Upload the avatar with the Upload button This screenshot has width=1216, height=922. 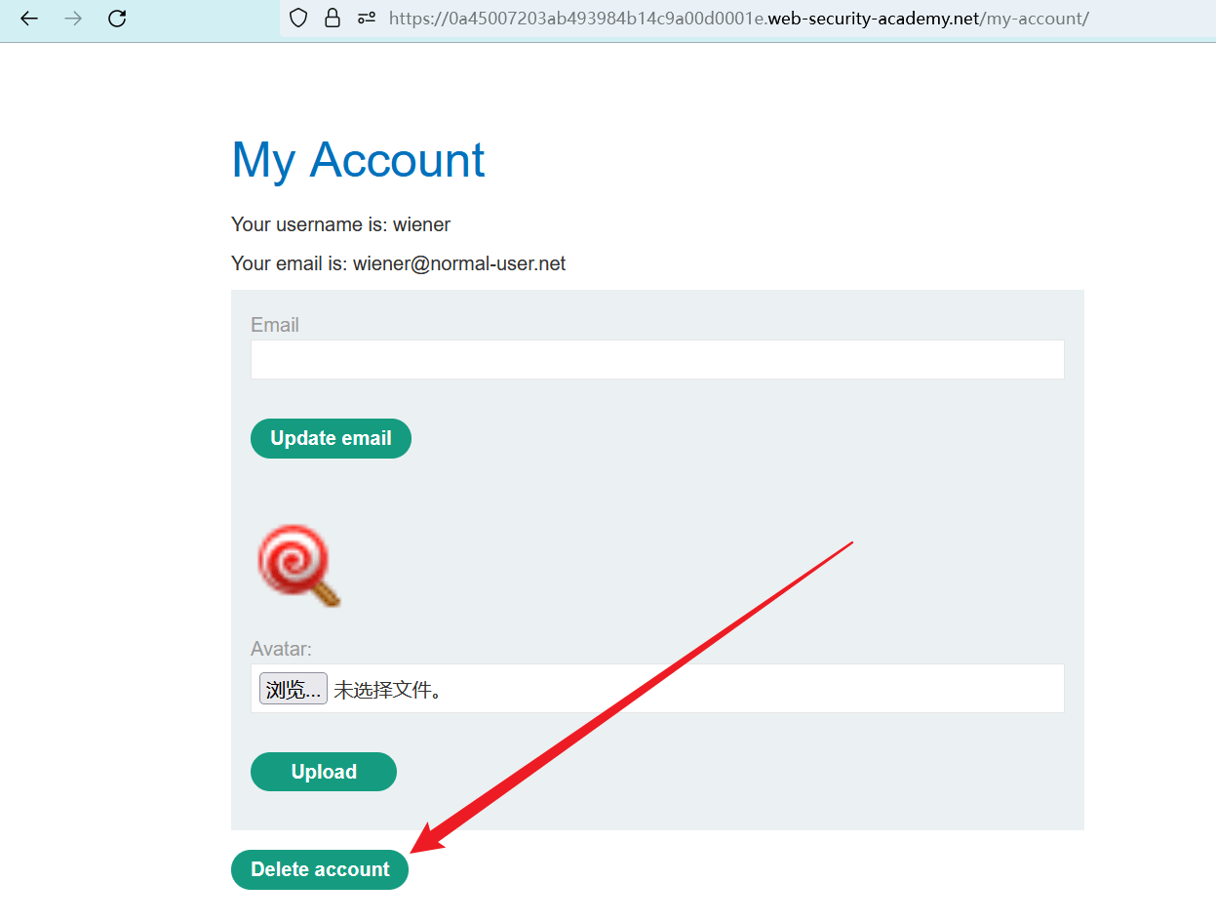tap(324, 772)
